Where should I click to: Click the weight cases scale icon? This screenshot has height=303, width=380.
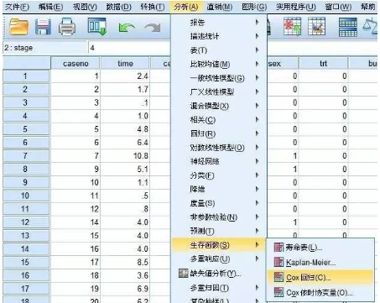point(371,27)
